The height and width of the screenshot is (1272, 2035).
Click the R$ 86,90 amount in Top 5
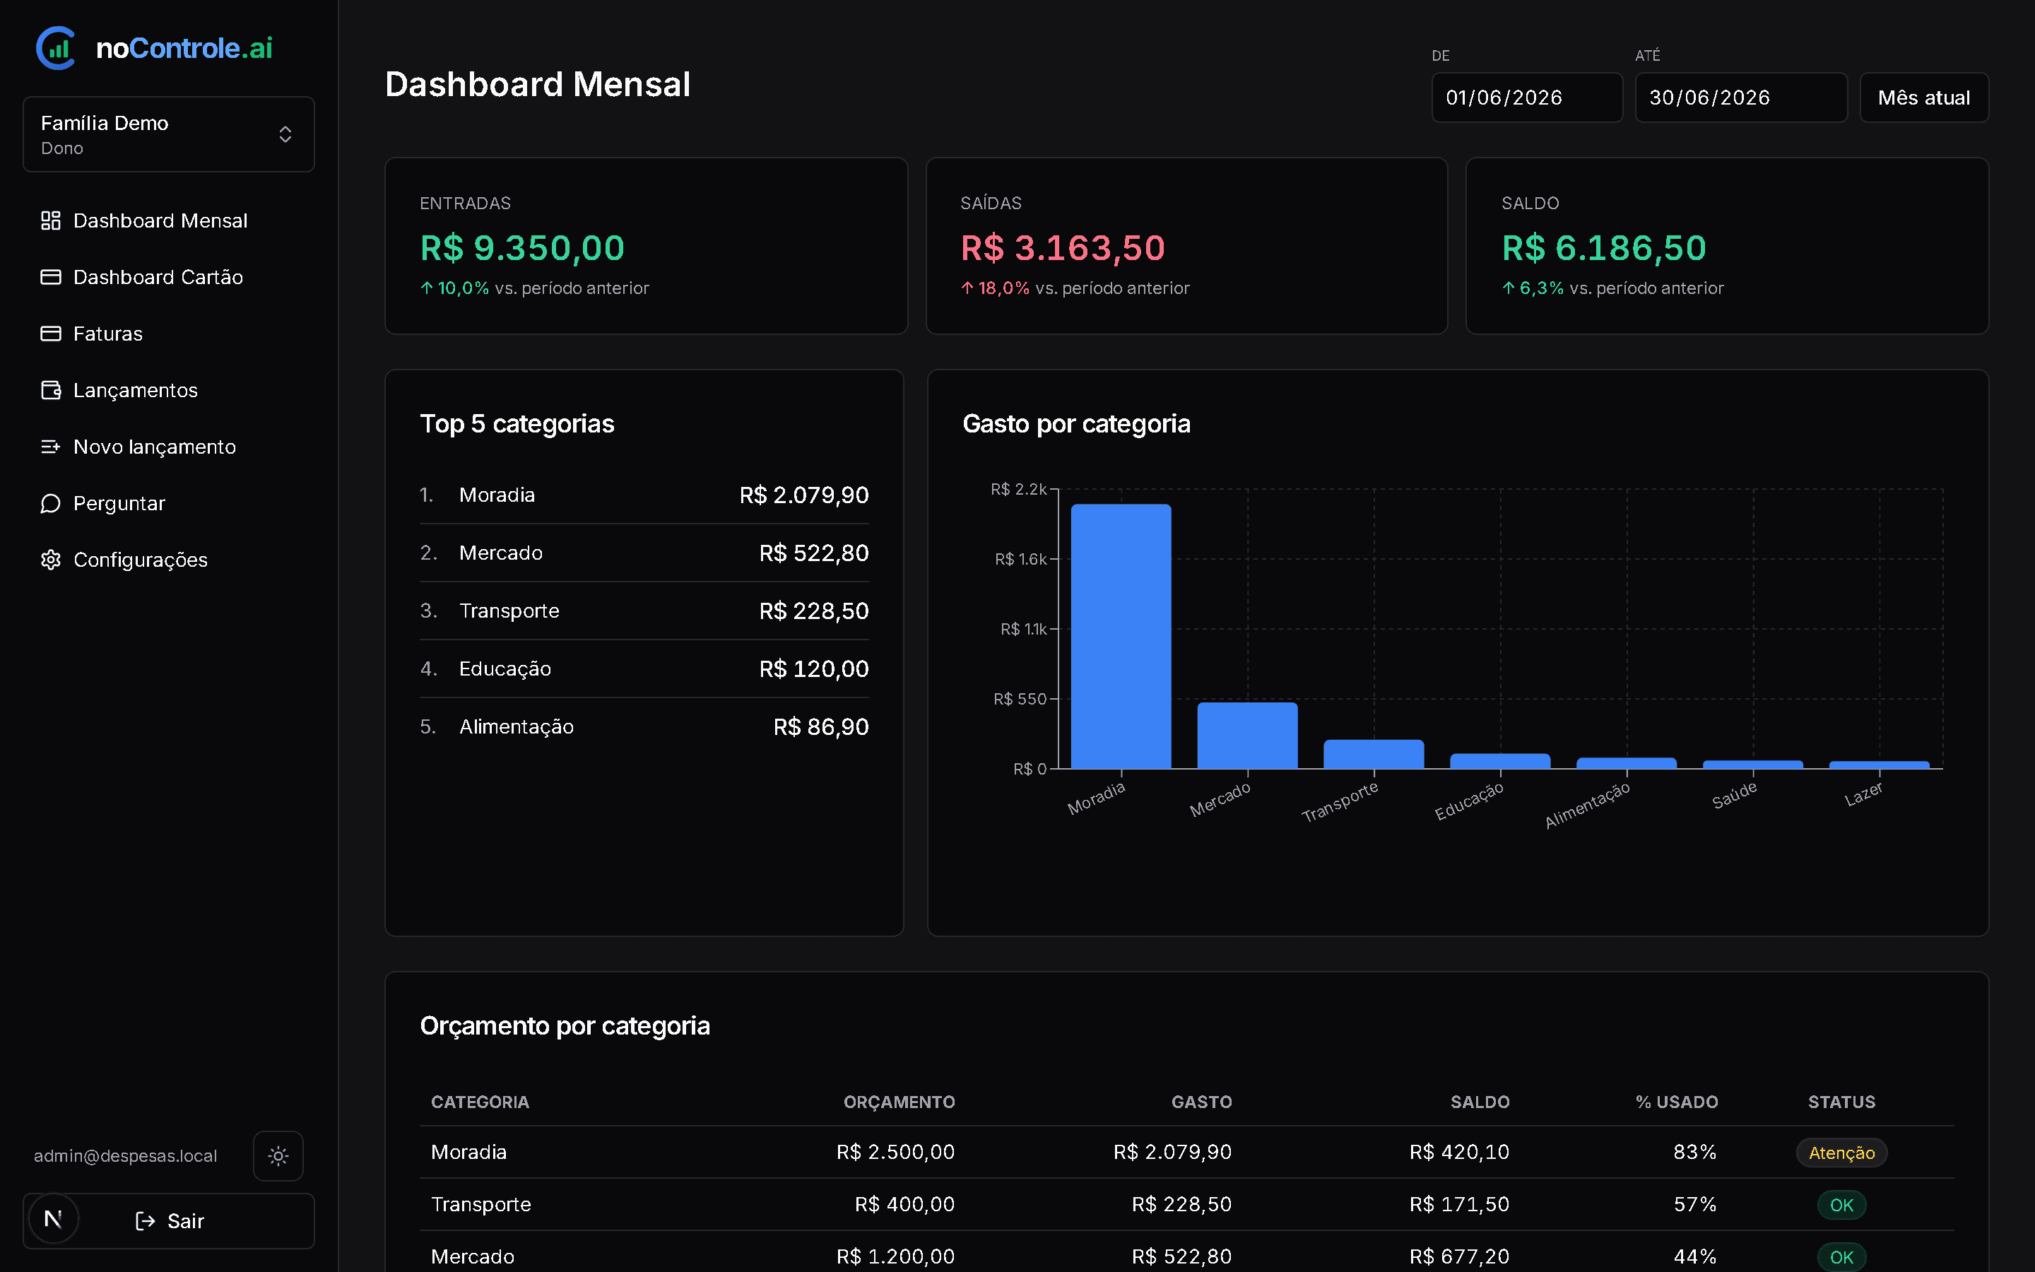pos(821,727)
